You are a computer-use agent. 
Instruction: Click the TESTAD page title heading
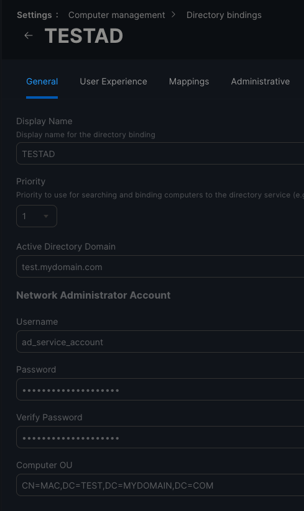84,35
